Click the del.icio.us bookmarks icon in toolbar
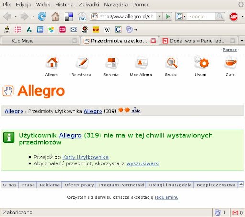The image size is (245, 217). pyautogui.click(x=69, y=17)
